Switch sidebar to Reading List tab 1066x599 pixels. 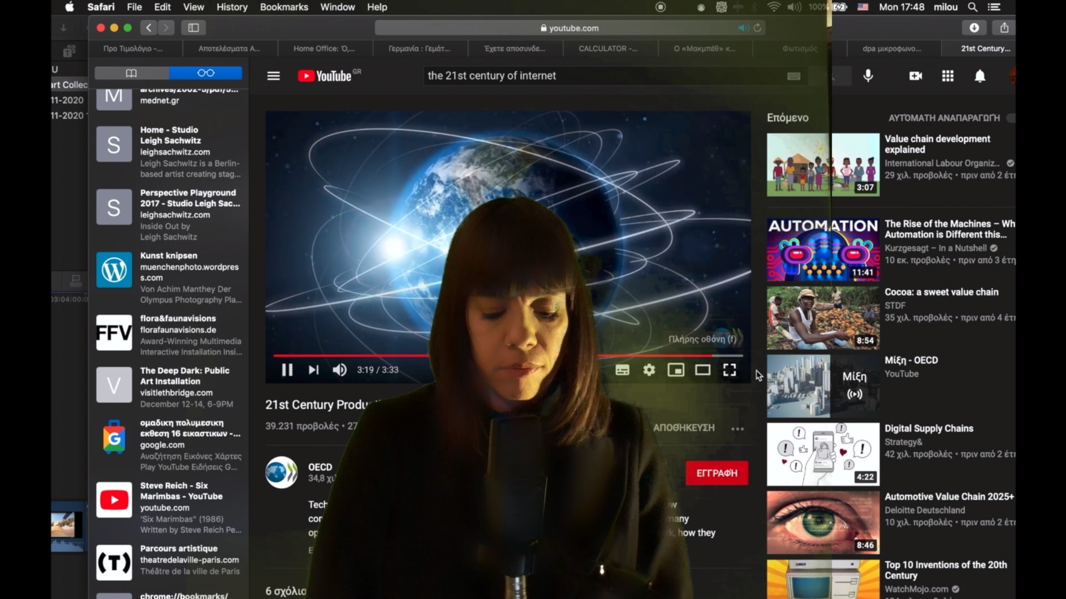click(205, 73)
